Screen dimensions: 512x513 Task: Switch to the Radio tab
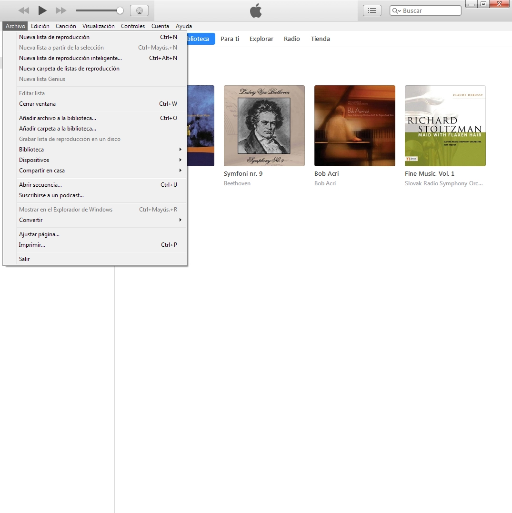pos(291,39)
